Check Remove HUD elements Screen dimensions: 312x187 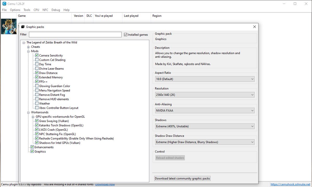tap(37, 99)
